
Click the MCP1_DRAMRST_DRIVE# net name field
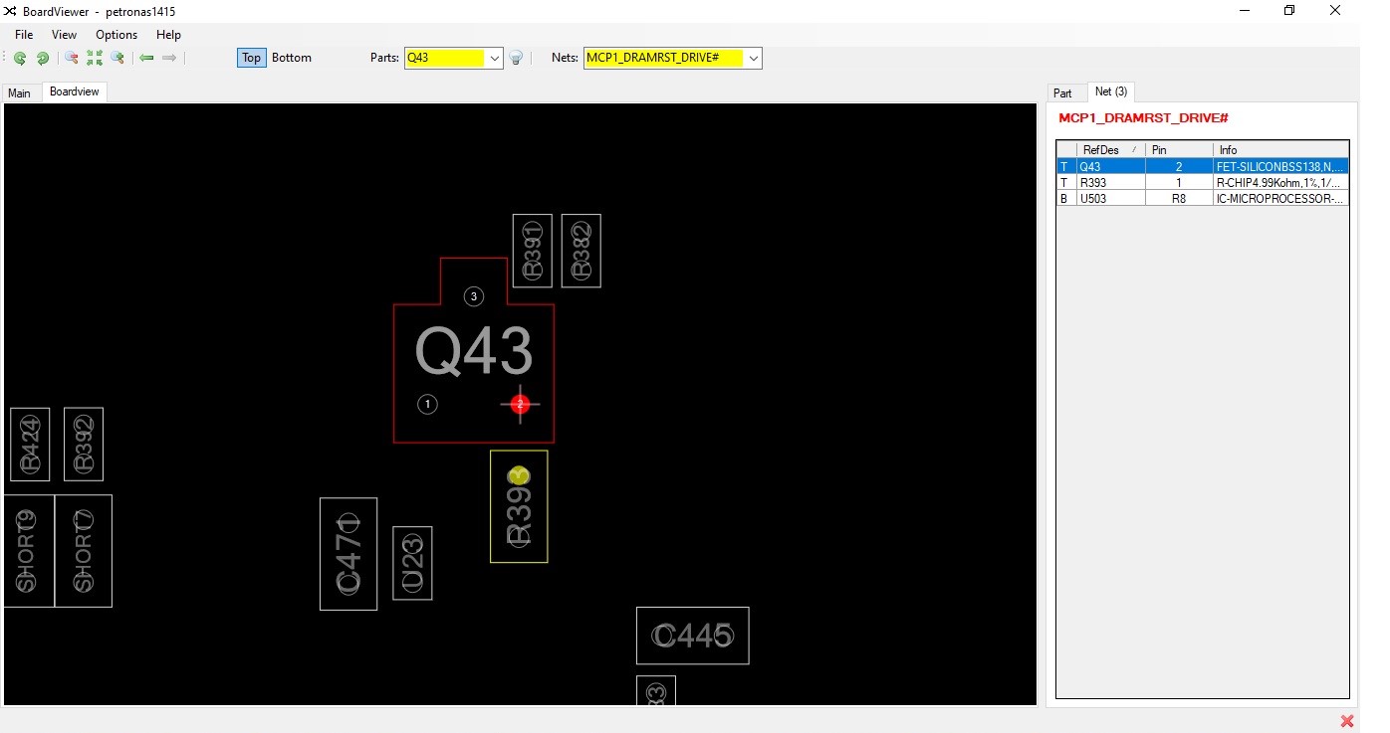point(664,58)
